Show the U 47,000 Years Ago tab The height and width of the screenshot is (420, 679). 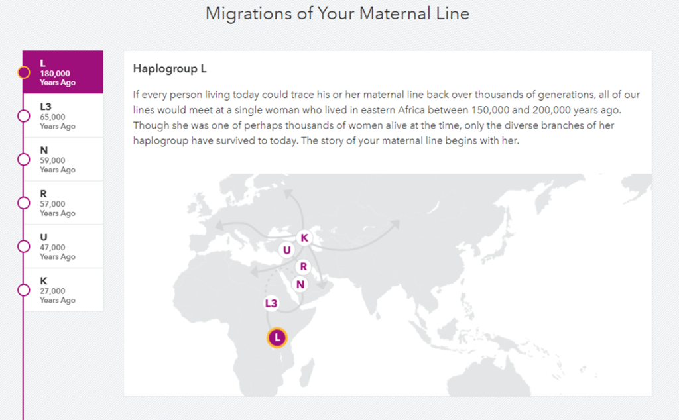pos(63,246)
